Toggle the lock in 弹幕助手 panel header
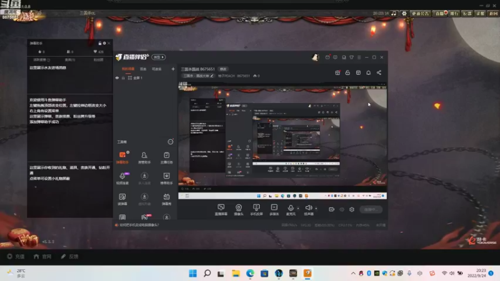Screen dimensions: 500x281 [x=100, y=43]
